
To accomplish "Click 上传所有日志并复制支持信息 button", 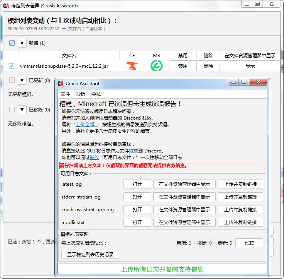I will pyautogui.click(x=162, y=269).
